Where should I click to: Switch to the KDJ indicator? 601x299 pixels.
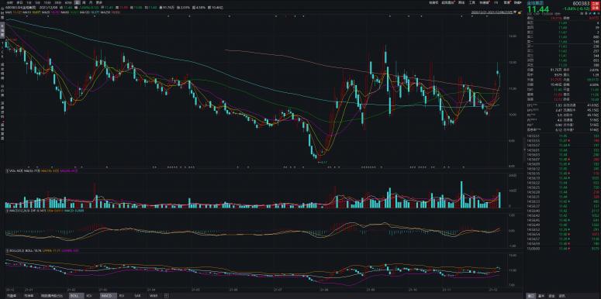(89, 296)
